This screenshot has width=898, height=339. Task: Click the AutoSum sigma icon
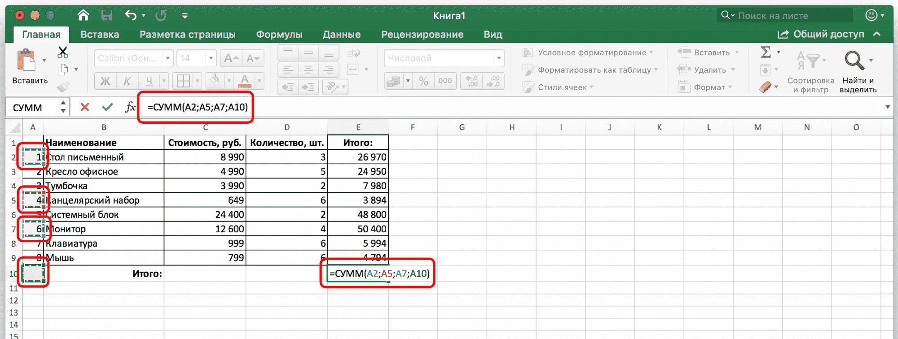(766, 52)
